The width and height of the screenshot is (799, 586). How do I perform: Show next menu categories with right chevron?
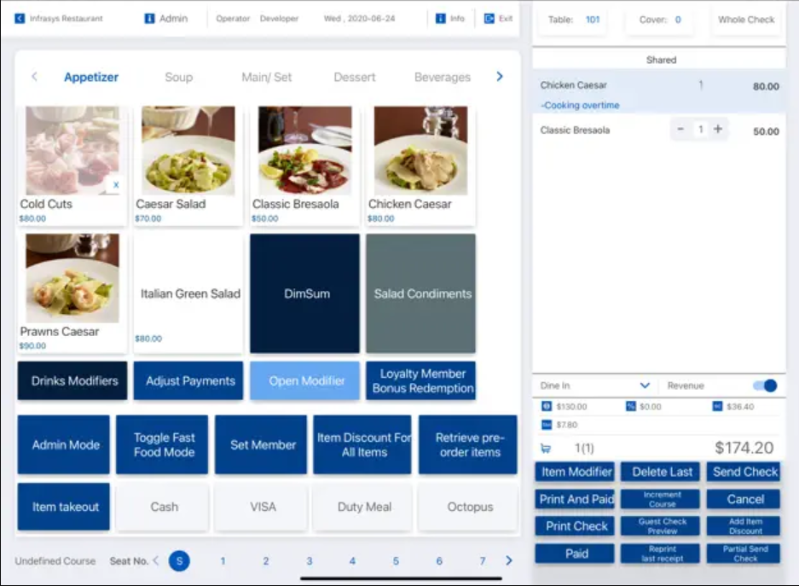point(500,77)
